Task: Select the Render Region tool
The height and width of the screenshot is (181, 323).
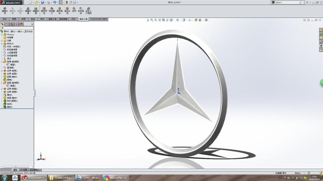Action: [67, 10]
